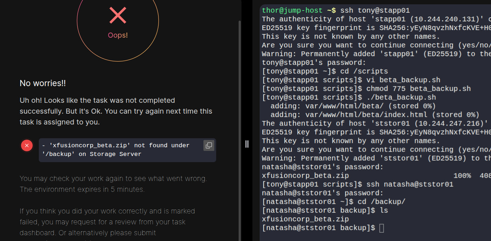Click the "task was not completed" paragraph
Viewport: 491px width, 241px height.
pos(116,111)
